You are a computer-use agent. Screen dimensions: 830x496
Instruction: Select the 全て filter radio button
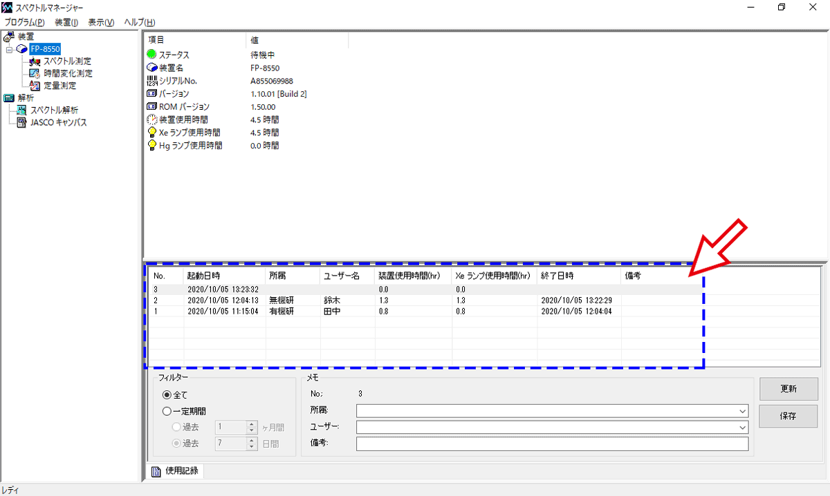point(167,395)
